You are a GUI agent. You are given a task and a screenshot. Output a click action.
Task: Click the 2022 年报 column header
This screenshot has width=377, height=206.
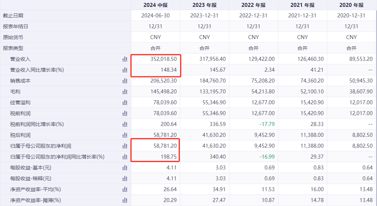pos(253,5)
